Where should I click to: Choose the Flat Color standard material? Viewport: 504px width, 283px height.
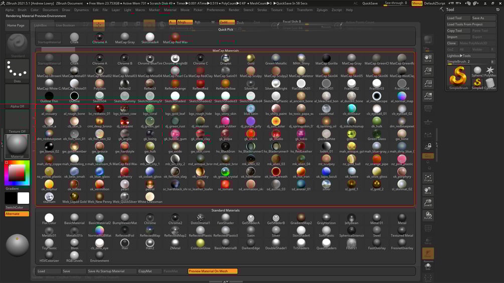[x=49, y=218]
